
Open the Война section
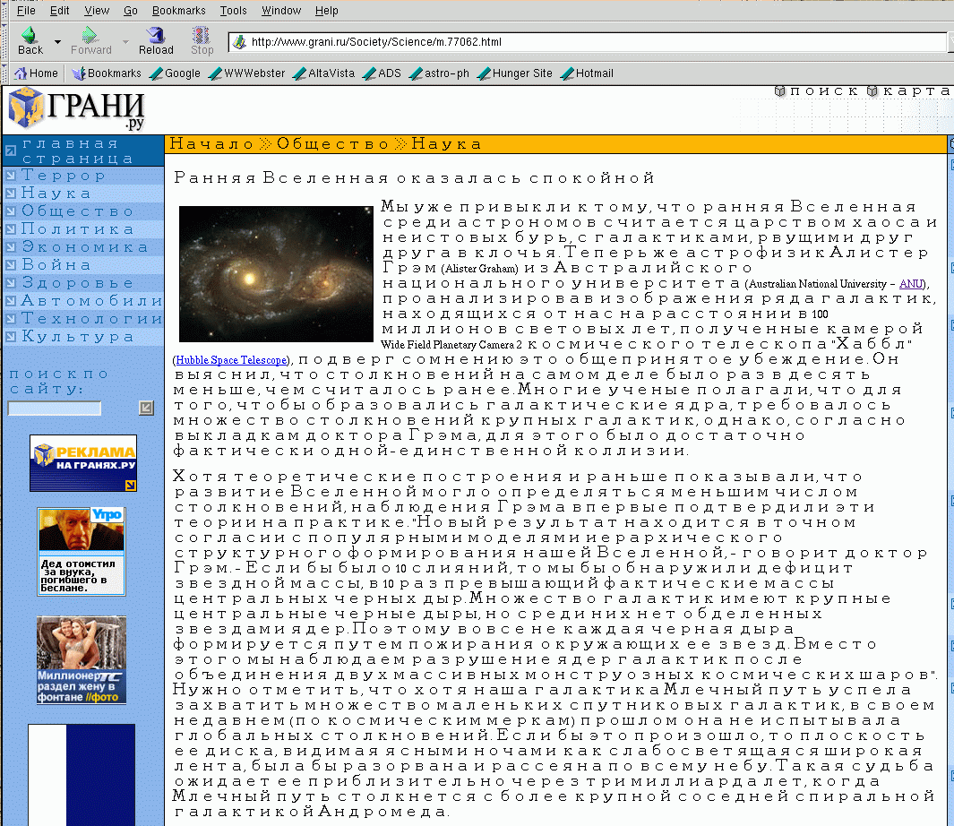point(56,265)
